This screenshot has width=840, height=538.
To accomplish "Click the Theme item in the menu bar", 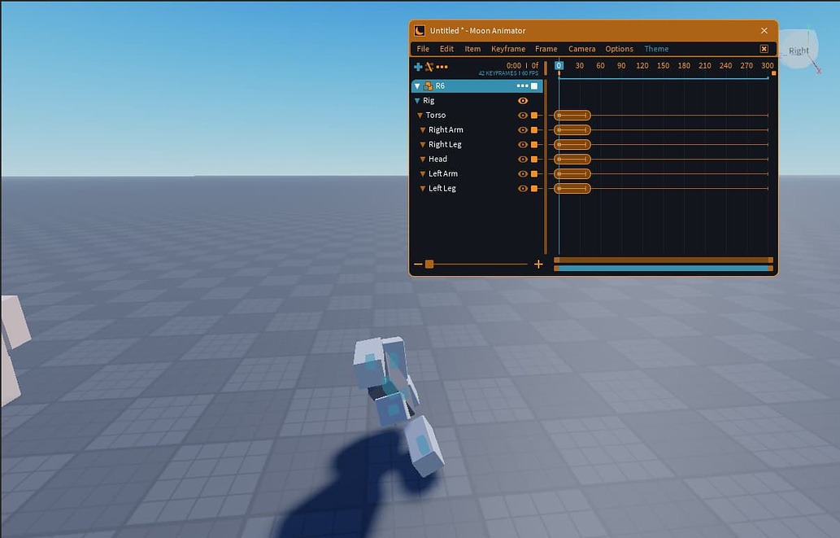I will pos(657,48).
